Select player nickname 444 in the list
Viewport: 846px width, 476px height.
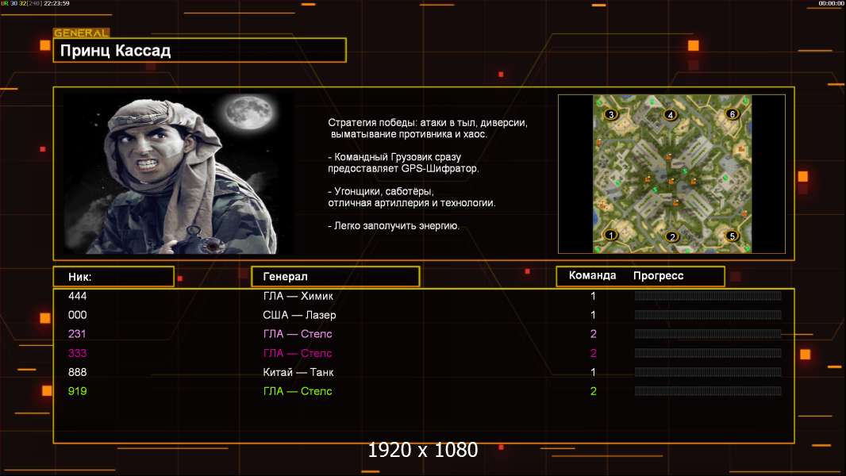click(x=78, y=296)
